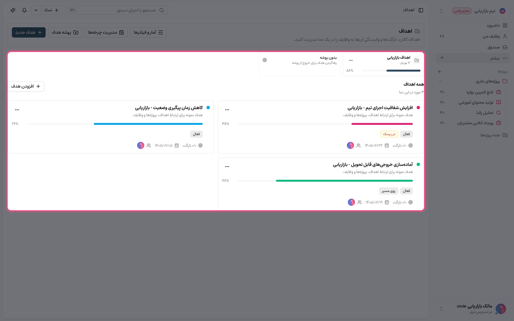Toggle the sidebar panel icon beside اهداف
The width and height of the screenshot is (514, 321).
click(421, 10)
